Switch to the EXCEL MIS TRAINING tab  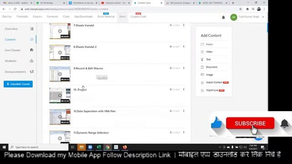pos(213,3)
